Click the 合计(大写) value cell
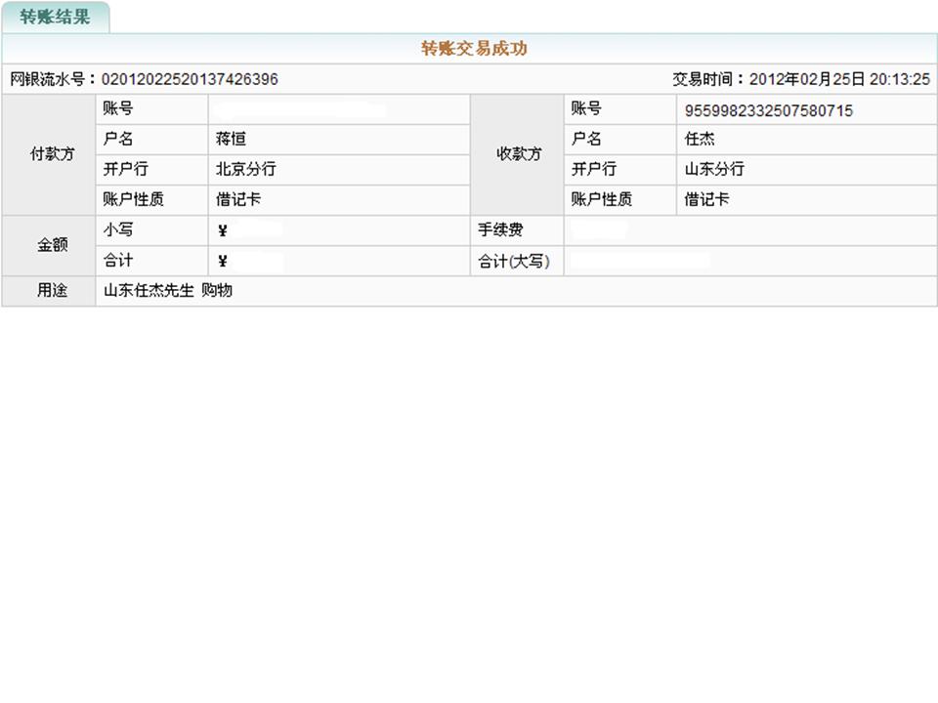 [x=748, y=261]
